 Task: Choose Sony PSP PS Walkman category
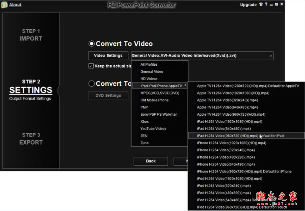click(160, 114)
